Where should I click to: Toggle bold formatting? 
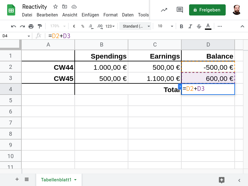(x=182, y=26)
